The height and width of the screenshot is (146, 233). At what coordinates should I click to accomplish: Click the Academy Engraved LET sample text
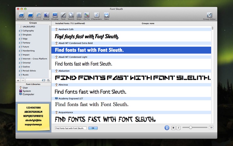92,104
